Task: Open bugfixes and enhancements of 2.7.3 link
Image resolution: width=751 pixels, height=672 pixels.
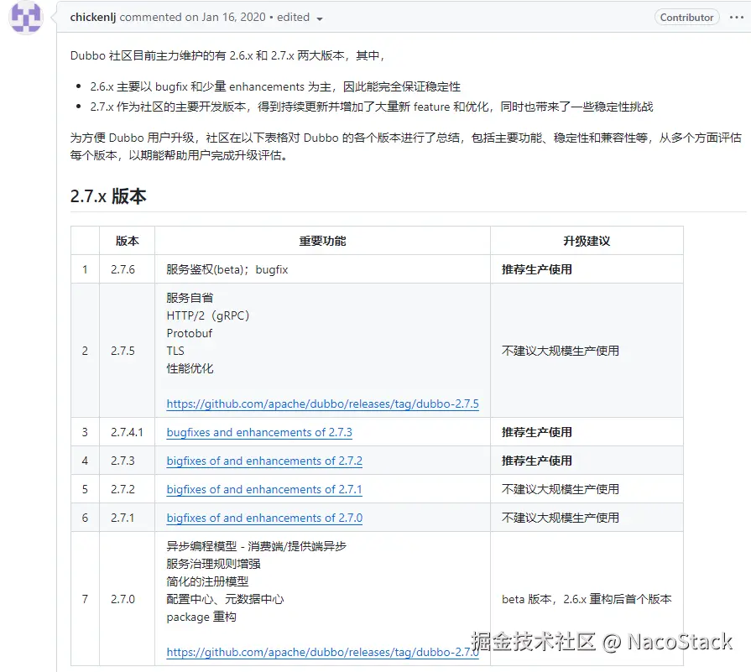Action: (x=259, y=432)
